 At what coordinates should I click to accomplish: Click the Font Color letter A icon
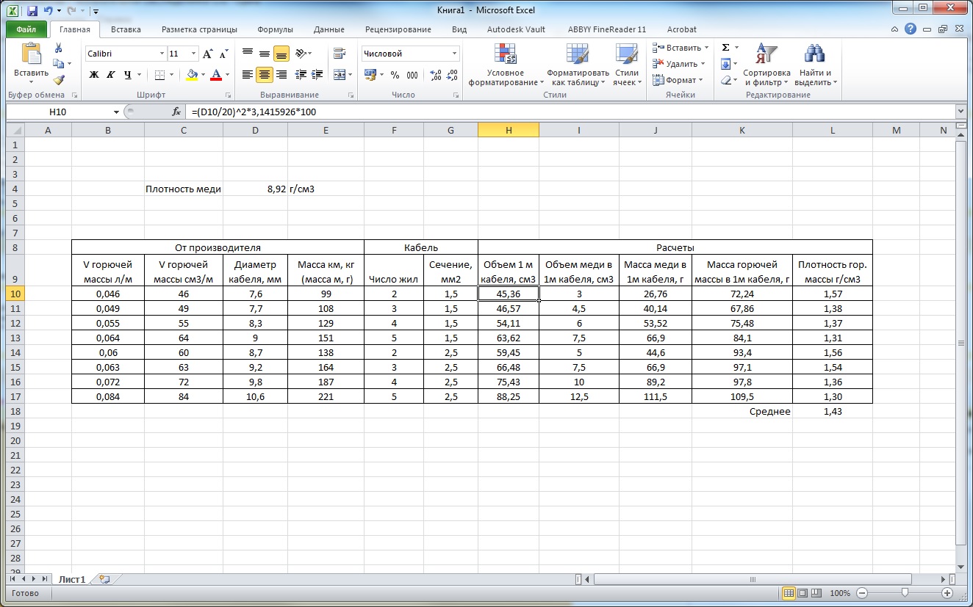[216, 75]
